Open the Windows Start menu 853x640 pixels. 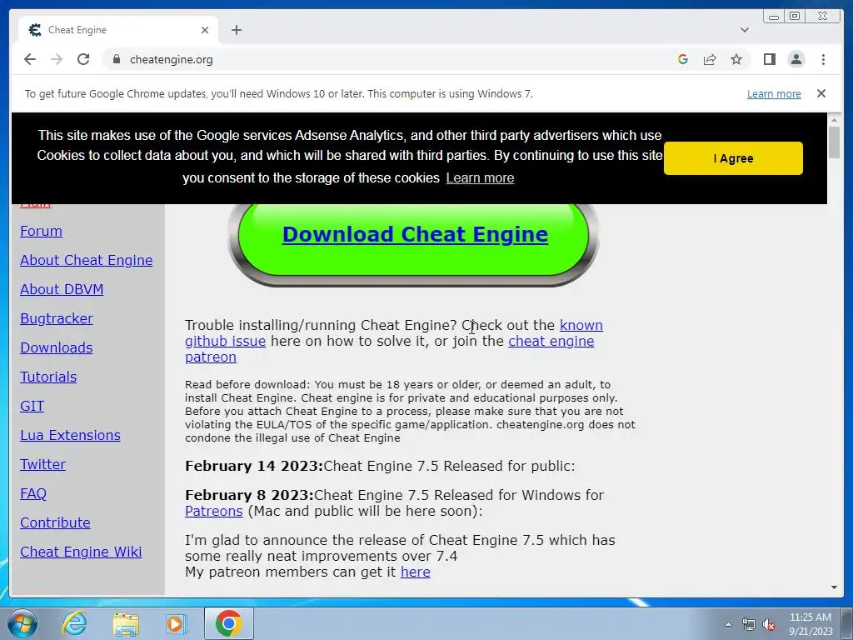[21, 623]
